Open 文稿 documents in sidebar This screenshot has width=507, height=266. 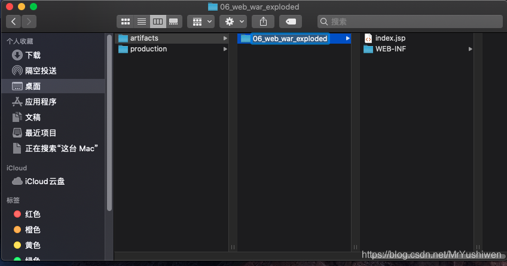tap(53, 117)
